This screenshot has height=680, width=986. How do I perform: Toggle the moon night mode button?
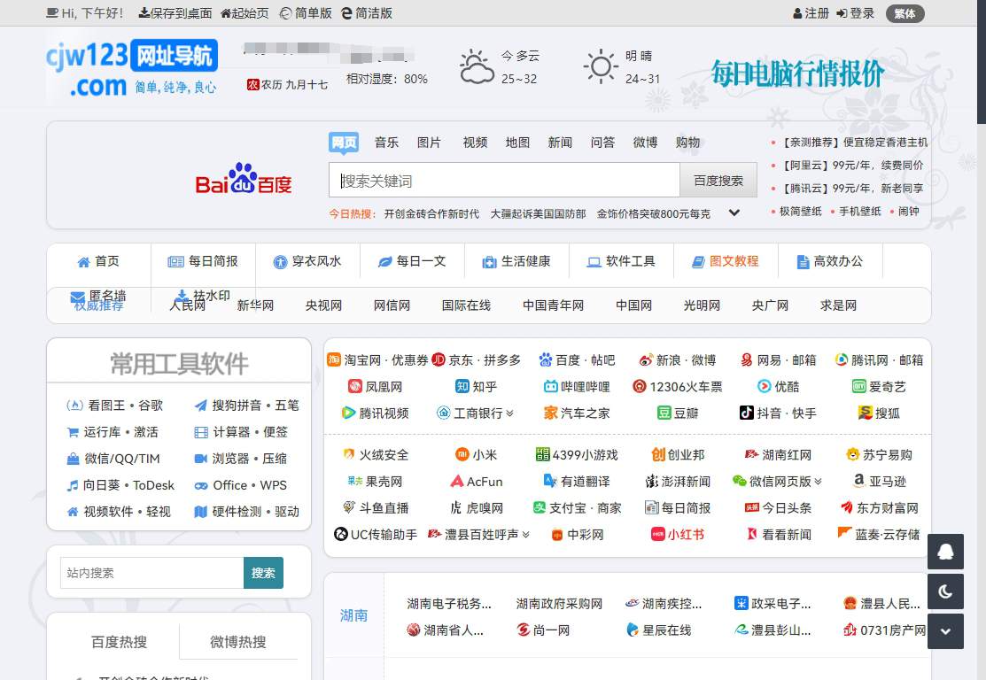[x=945, y=591]
